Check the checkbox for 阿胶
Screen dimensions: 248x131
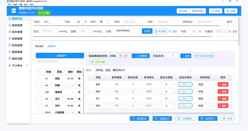(x=40, y=79)
